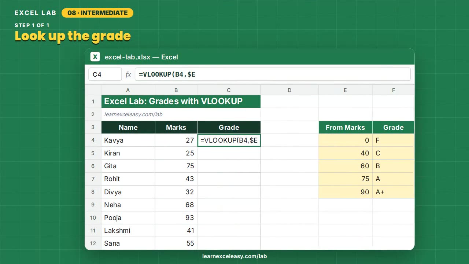The height and width of the screenshot is (264, 469).
Task: Select the cell with name "Pooja"
Action: 128,217
